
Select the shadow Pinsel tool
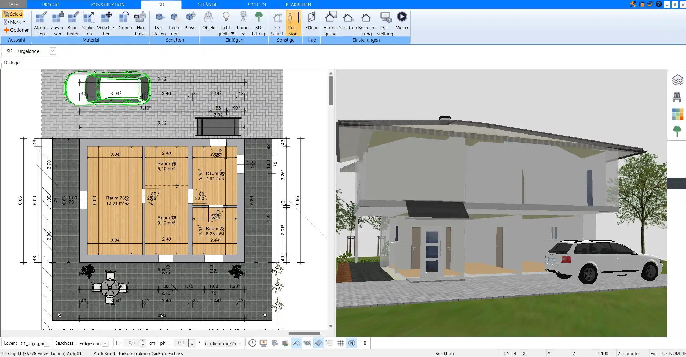click(x=190, y=21)
